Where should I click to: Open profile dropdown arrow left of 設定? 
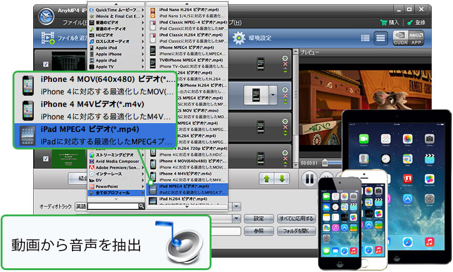point(237,219)
